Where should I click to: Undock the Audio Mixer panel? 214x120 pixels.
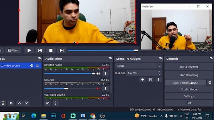(111, 59)
